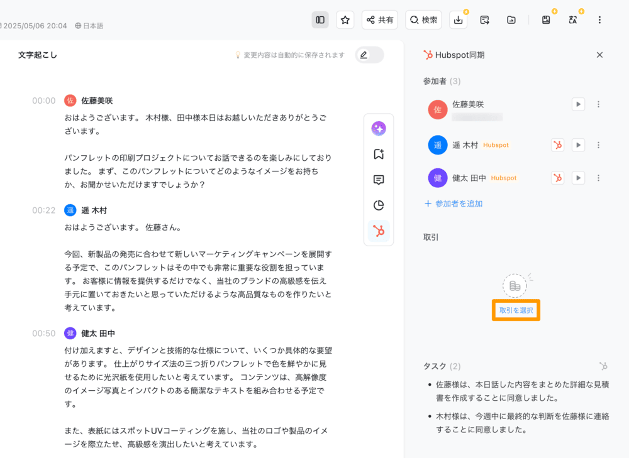Click the task starting 佐藤様は、本日話した内容
This screenshot has width=629, height=458.
click(522, 391)
